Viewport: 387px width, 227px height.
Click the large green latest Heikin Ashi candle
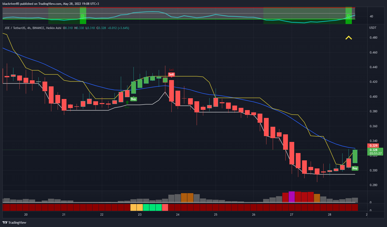355,156
